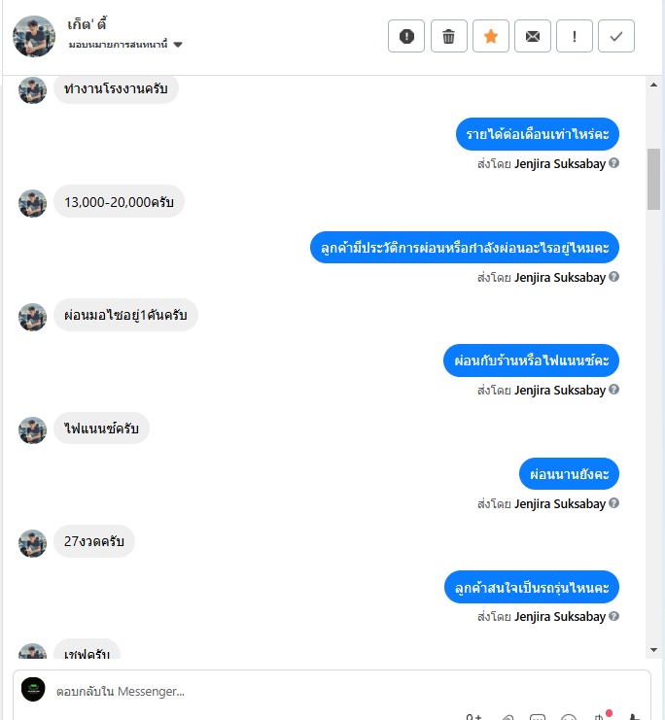Click the scrollbar down arrow

(x=653, y=650)
